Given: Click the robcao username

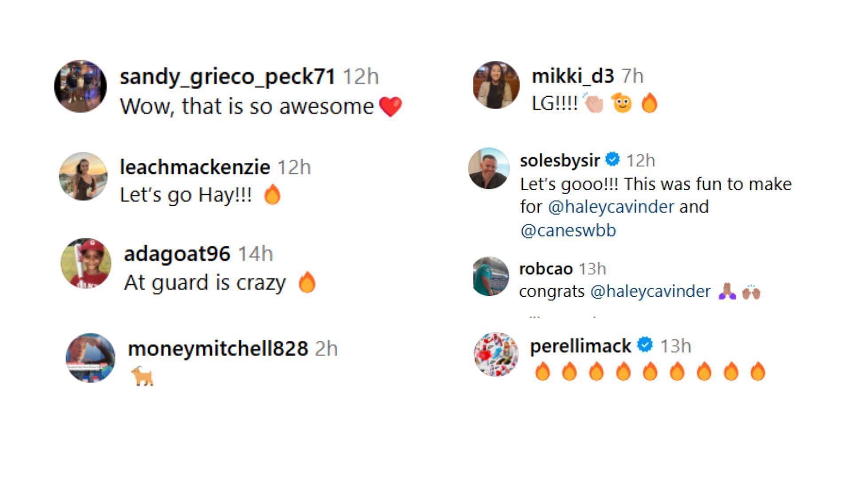Looking at the screenshot, I should (x=546, y=269).
